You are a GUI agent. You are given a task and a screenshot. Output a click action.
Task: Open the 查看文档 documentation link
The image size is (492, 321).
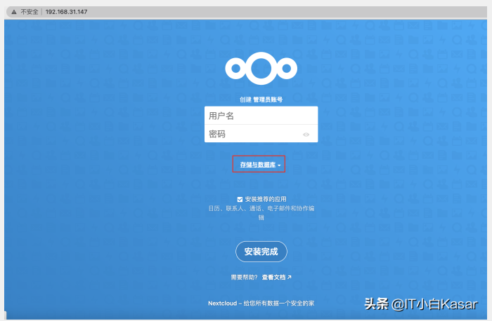tap(276, 278)
